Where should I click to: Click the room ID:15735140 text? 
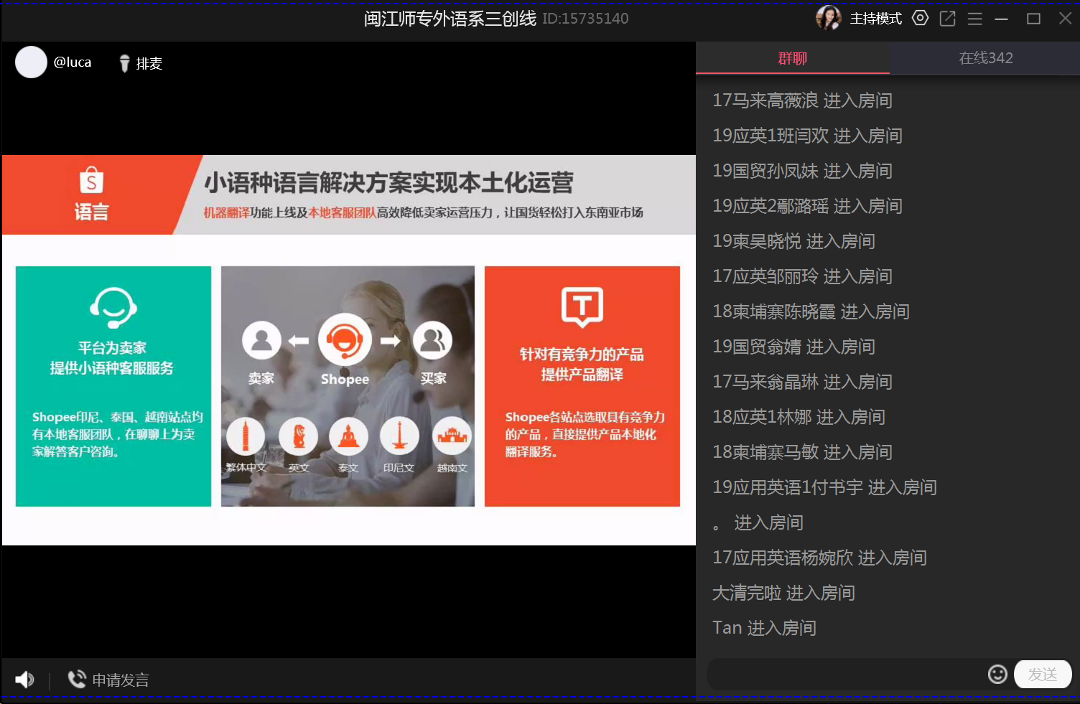click(585, 19)
